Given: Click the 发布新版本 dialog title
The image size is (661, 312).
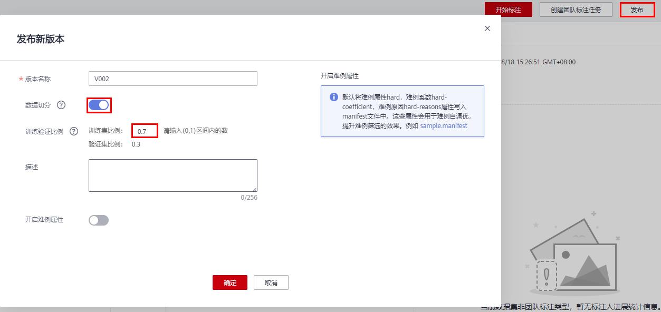Looking at the screenshot, I should pyautogui.click(x=41, y=39).
